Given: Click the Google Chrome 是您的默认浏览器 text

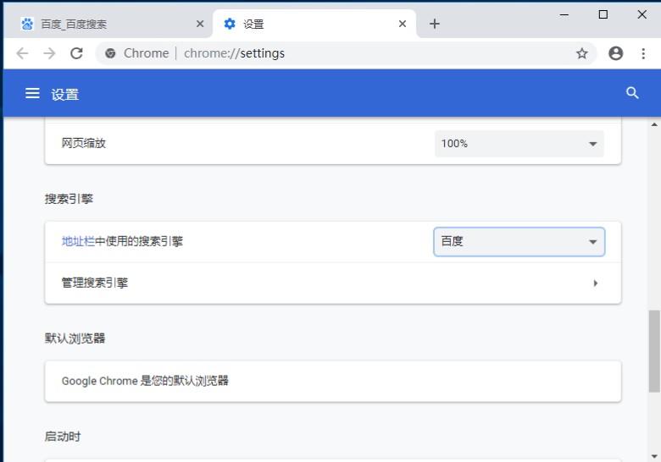Looking at the screenshot, I should point(145,381).
